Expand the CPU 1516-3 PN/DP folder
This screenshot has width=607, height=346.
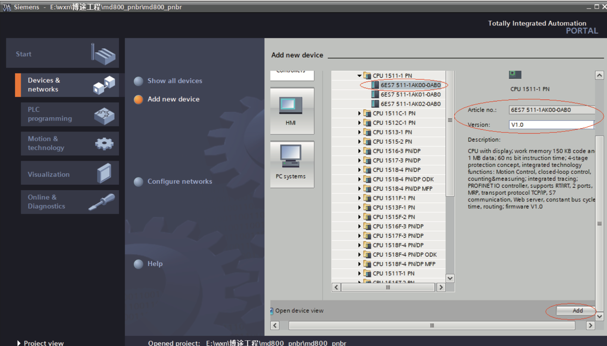[359, 151]
